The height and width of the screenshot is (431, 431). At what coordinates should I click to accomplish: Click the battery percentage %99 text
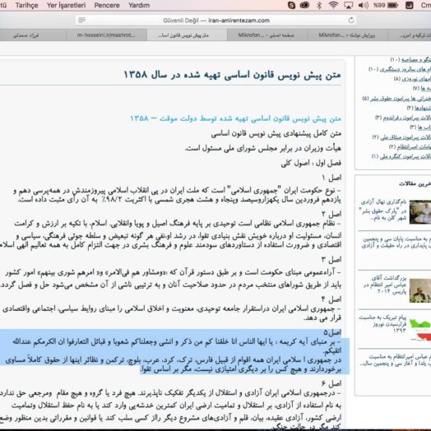379,5
